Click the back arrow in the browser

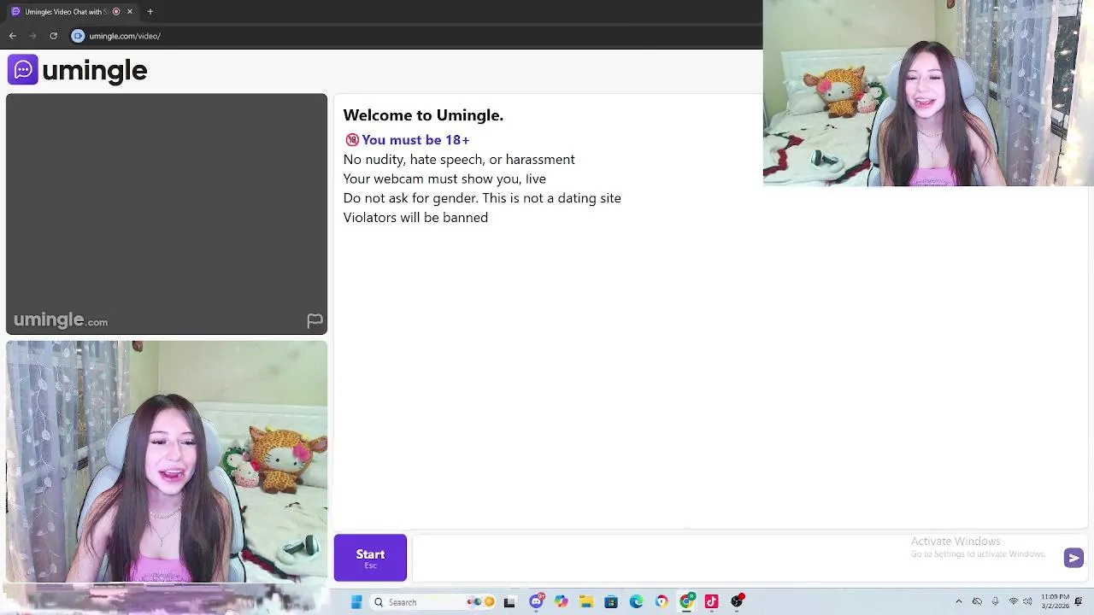click(12, 36)
